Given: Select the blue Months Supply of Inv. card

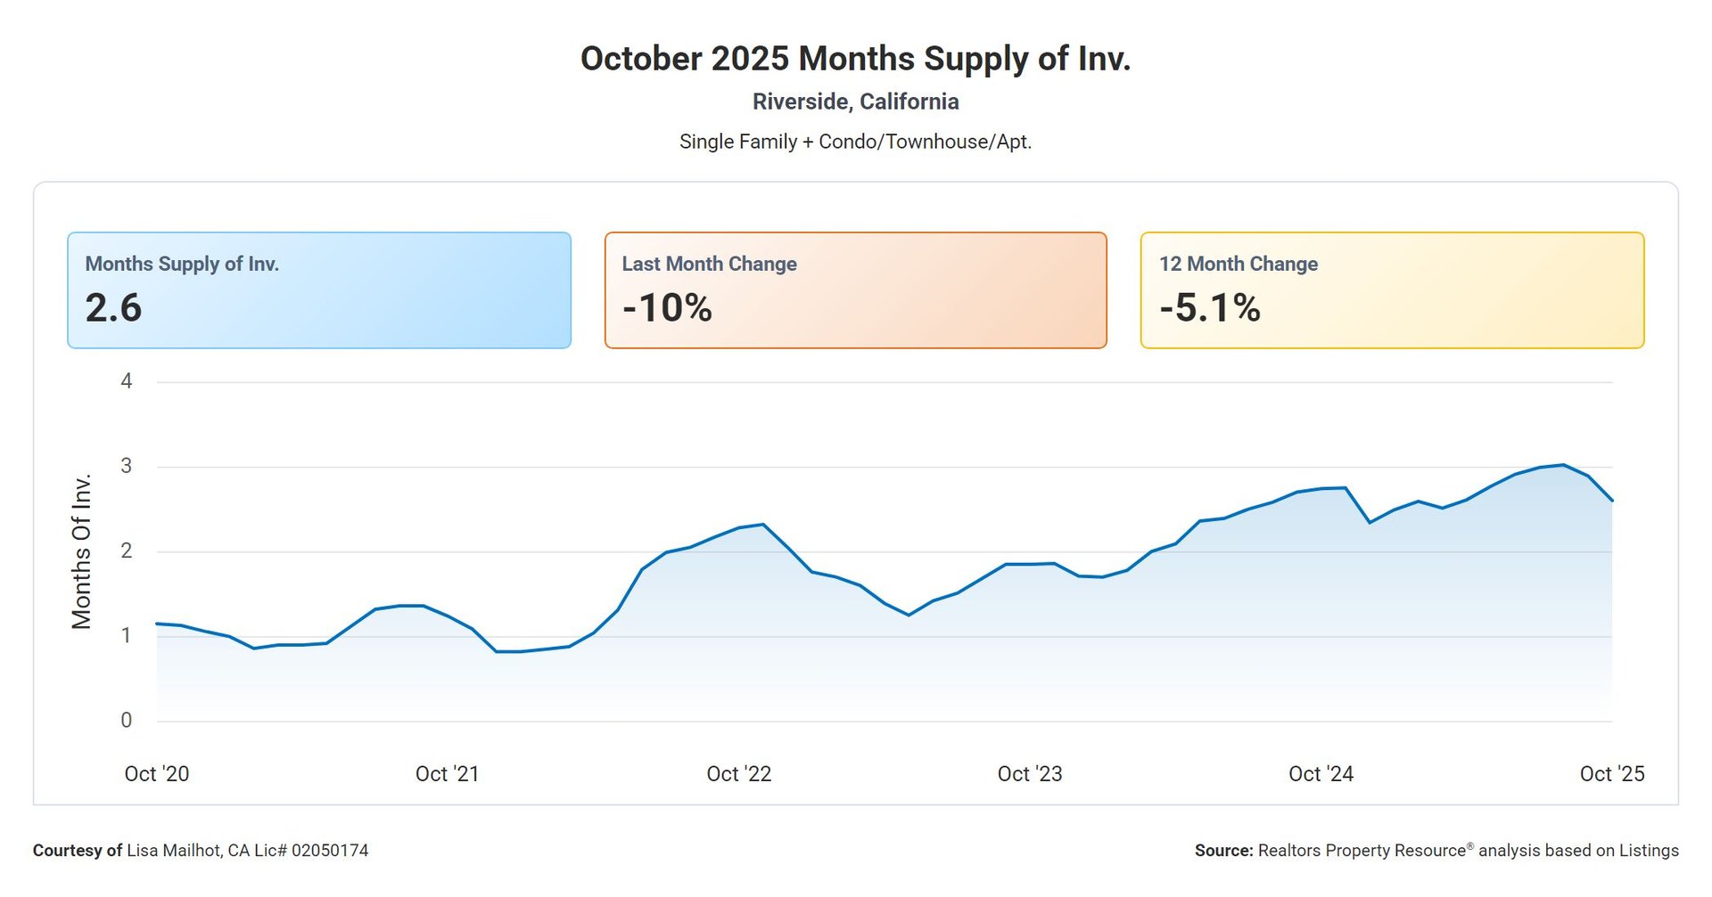Looking at the screenshot, I should click(x=318, y=290).
